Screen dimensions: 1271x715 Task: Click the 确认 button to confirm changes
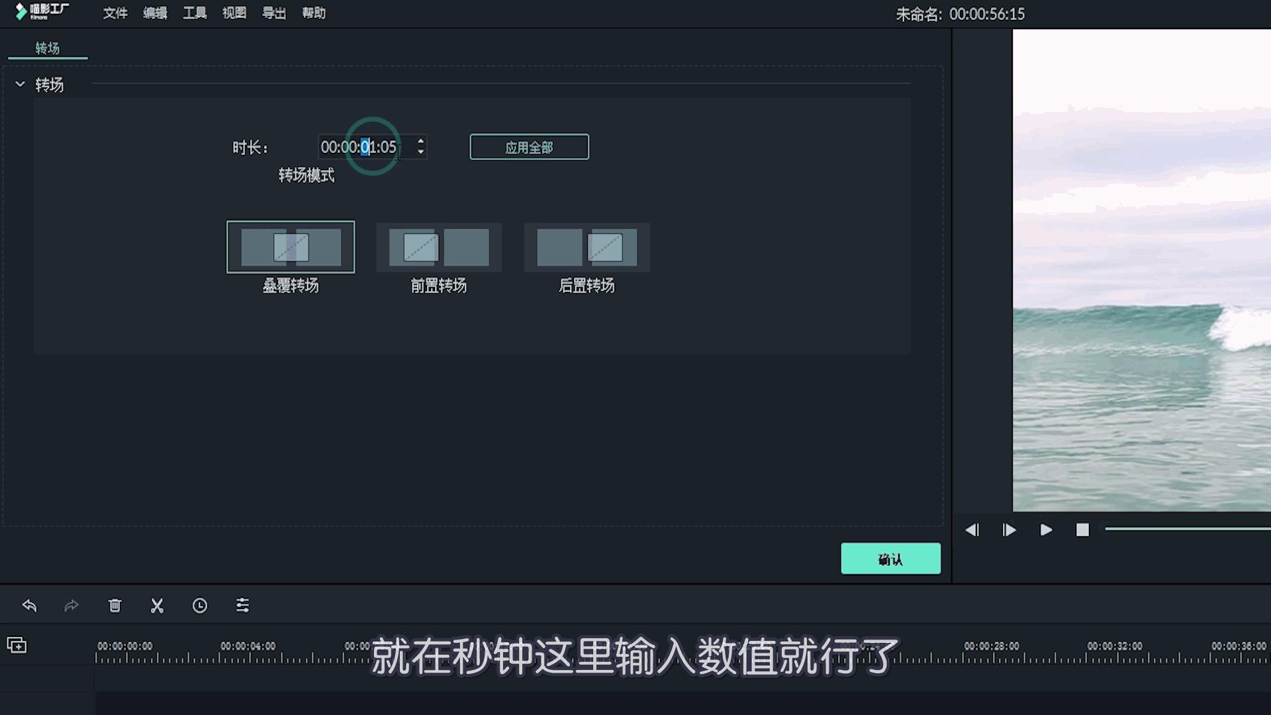890,558
